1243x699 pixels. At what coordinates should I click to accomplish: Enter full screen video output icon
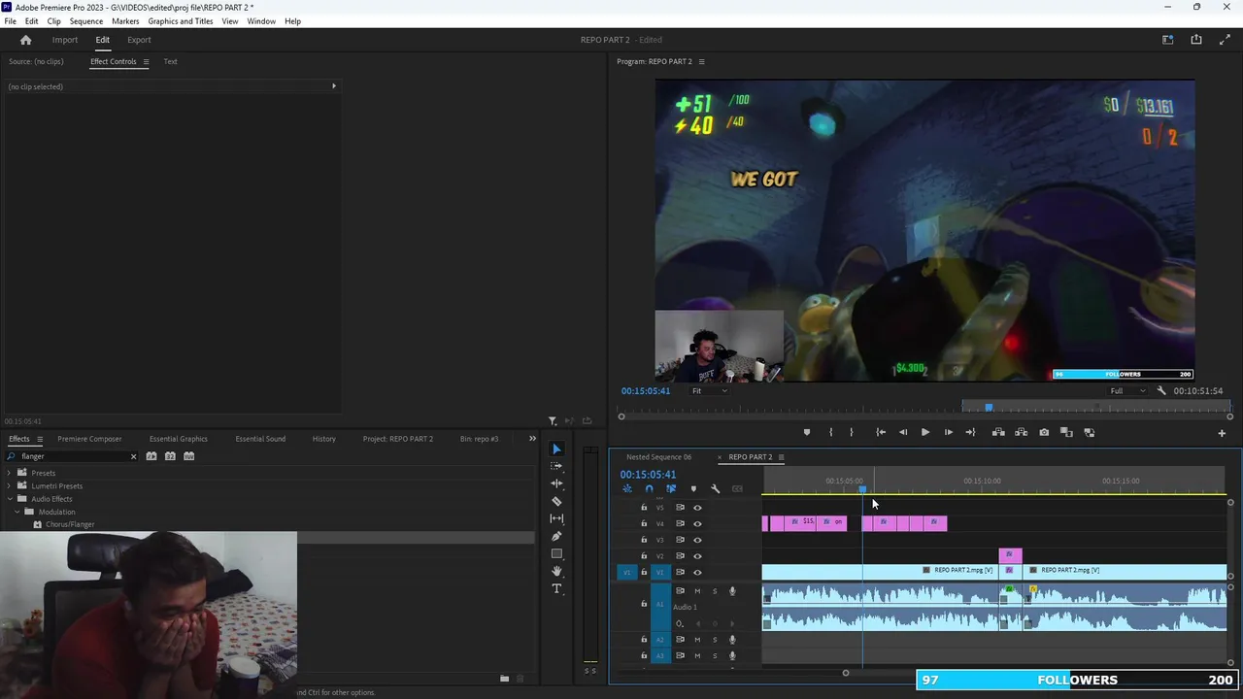coord(1225,40)
